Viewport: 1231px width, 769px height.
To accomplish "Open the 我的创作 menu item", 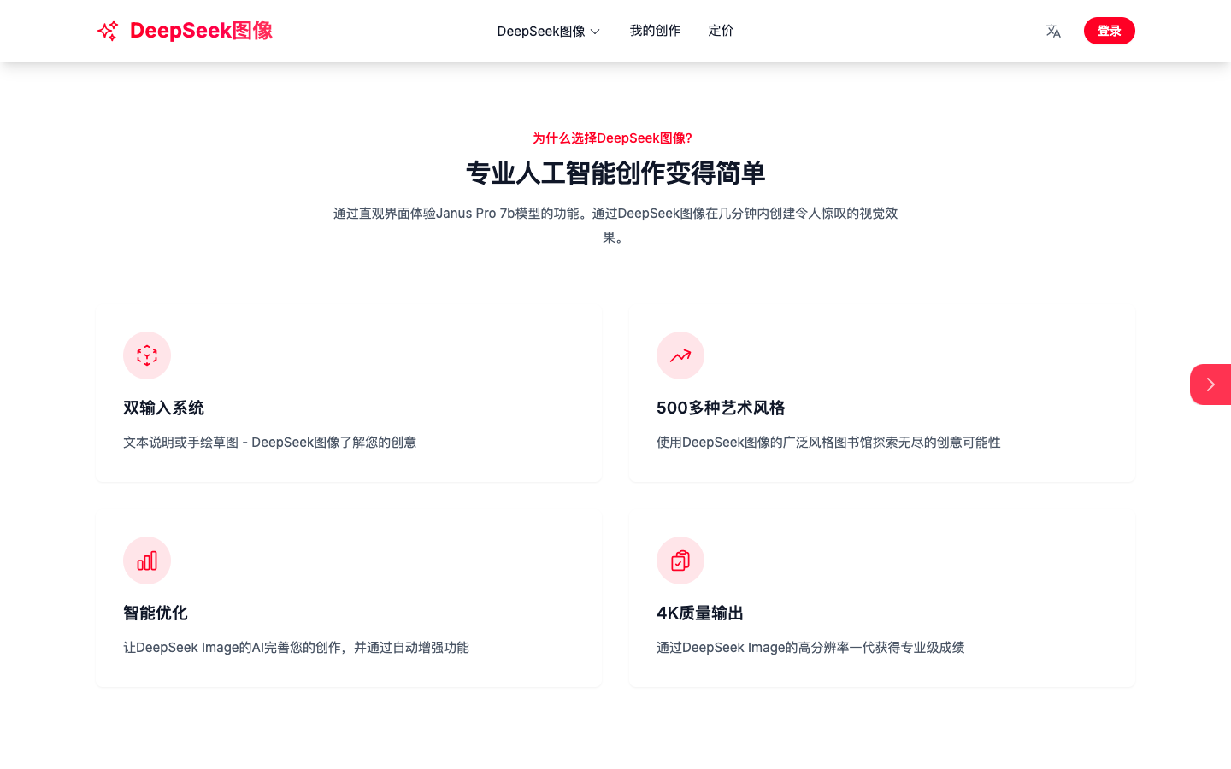I will point(655,31).
